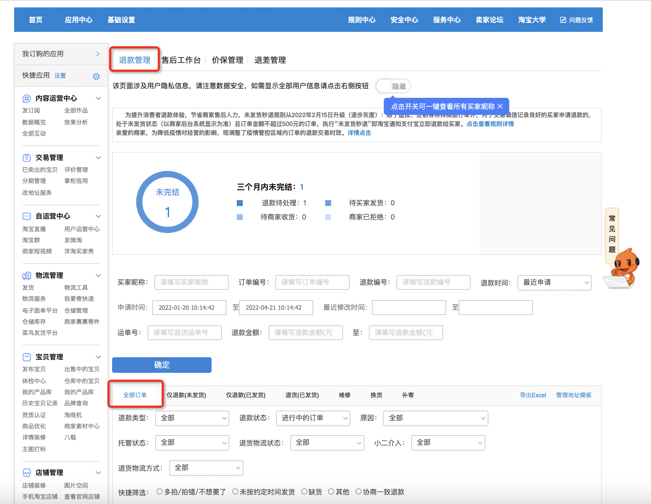Open the 退款类型 dropdown
Screen dimensions: 651x504
pyautogui.click(x=192, y=418)
